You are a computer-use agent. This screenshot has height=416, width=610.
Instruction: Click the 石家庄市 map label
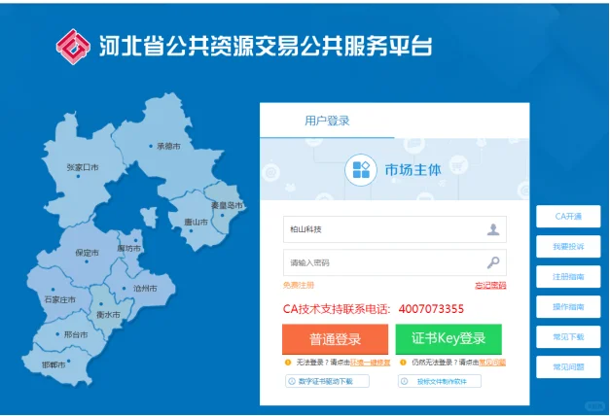pyautogui.click(x=60, y=299)
